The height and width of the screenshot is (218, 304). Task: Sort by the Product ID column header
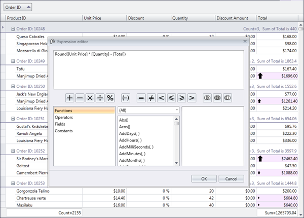coord(44,18)
